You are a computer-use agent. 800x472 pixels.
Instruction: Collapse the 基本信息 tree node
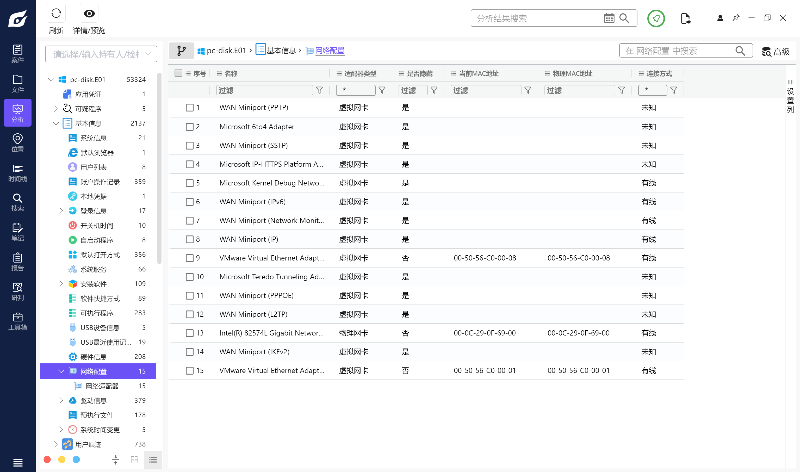point(56,123)
